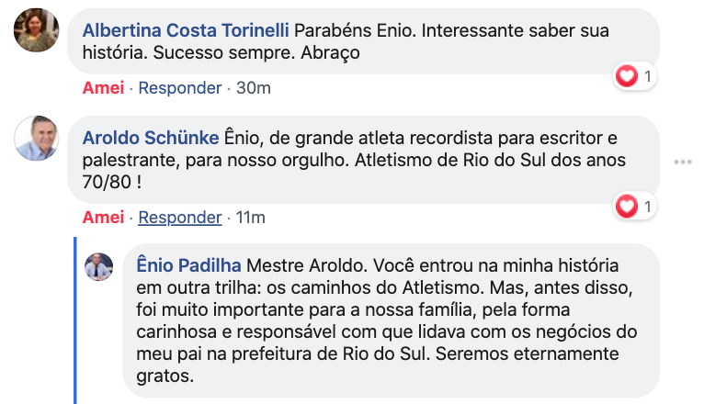The height and width of the screenshot is (404, 704).
Task: Click heart reaction icon on Albertina's comment
Action: tap(628, 77)
